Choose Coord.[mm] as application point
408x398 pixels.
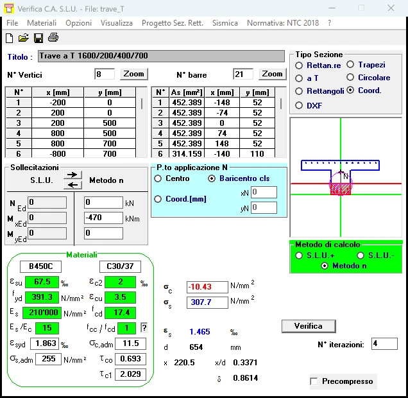[x=158, y=199]
